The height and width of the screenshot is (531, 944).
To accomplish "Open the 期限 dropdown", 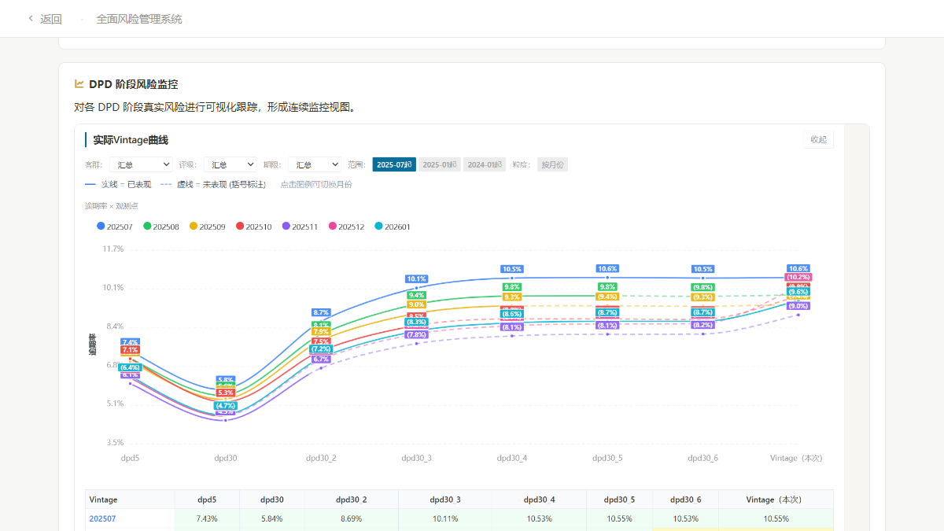I will point(315,164).
